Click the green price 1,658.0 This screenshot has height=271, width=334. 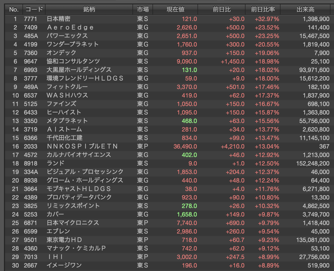187,214
